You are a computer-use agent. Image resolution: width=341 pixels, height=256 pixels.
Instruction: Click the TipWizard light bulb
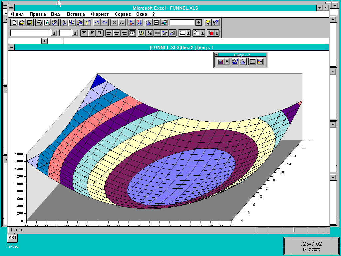(x=208, y=23)
